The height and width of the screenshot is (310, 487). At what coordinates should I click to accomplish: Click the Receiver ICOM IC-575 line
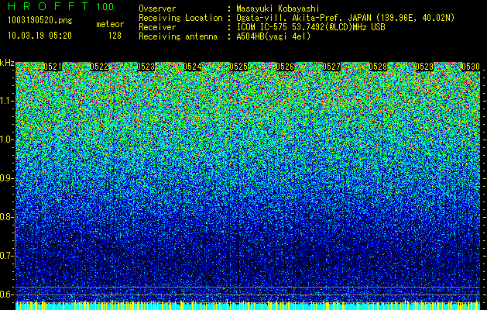310,27
